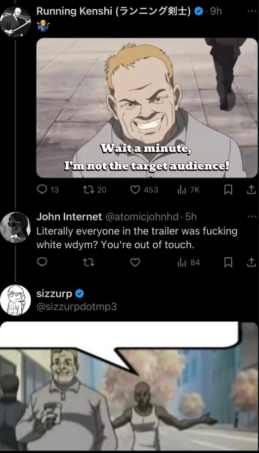Reply to John Internet's comment
The image size is (259, 453).
point(42,262)
